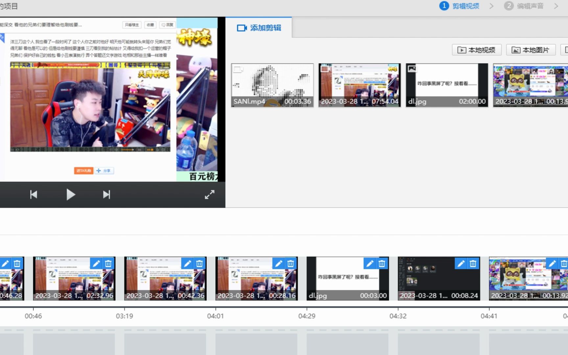Screen dimensions: 568x355
Task: Click the 本地视频 button
Action: click(477, 50)
